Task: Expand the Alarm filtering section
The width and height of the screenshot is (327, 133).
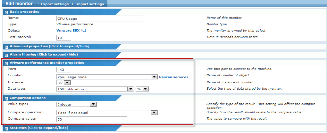Action: pos(44,55)
